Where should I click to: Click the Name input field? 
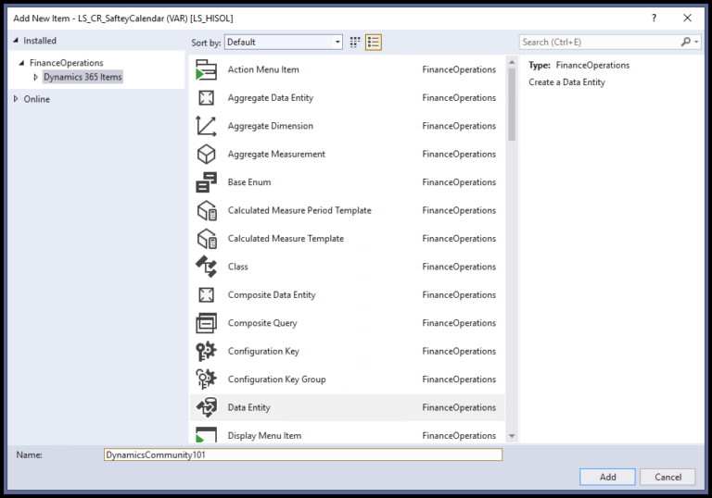click(x=302, y=454)
